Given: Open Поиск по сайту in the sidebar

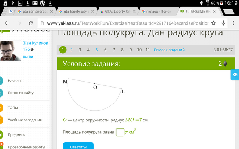Looking at the screenshot, I should click(21, 93).
